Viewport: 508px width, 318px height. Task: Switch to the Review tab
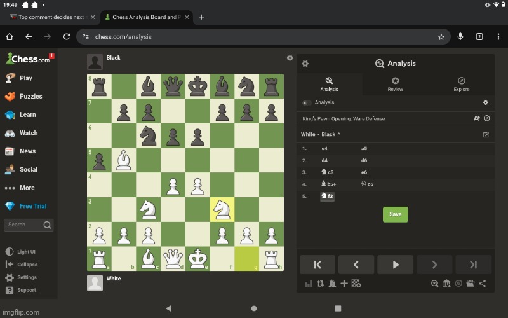coord(395,85)
